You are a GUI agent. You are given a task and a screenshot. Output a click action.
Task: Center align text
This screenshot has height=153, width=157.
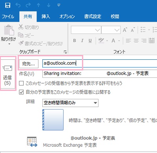click(x=136, y=41)
